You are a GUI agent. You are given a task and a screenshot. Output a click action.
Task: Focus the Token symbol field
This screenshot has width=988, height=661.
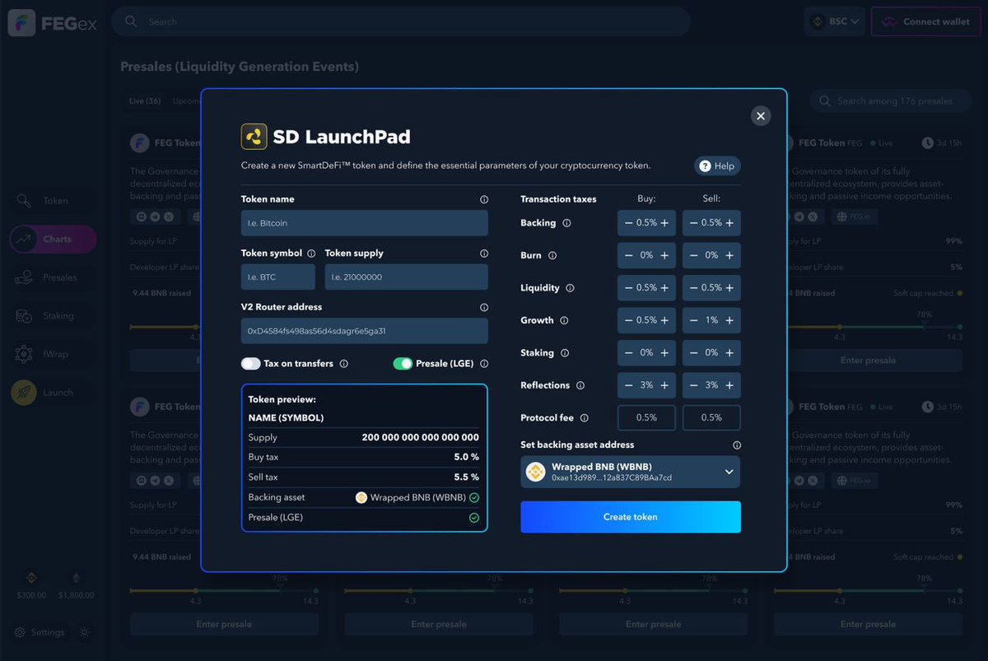pos(279,277)
